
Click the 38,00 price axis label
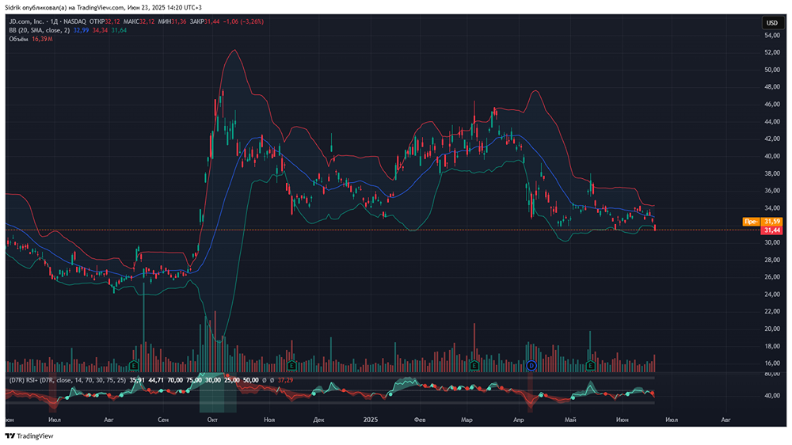pos(772,173)
